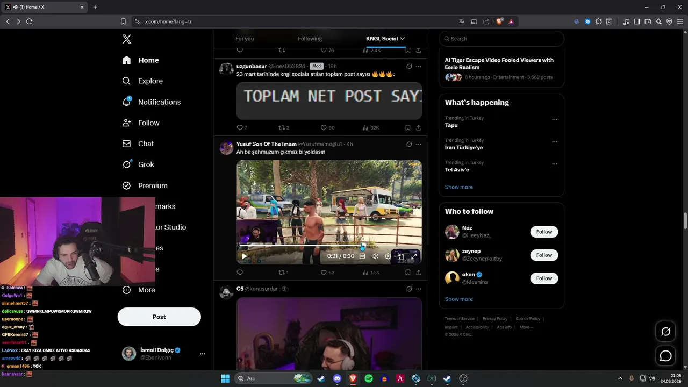Show more trends under What's happening

pyautogui.click(x=458, y=187)
